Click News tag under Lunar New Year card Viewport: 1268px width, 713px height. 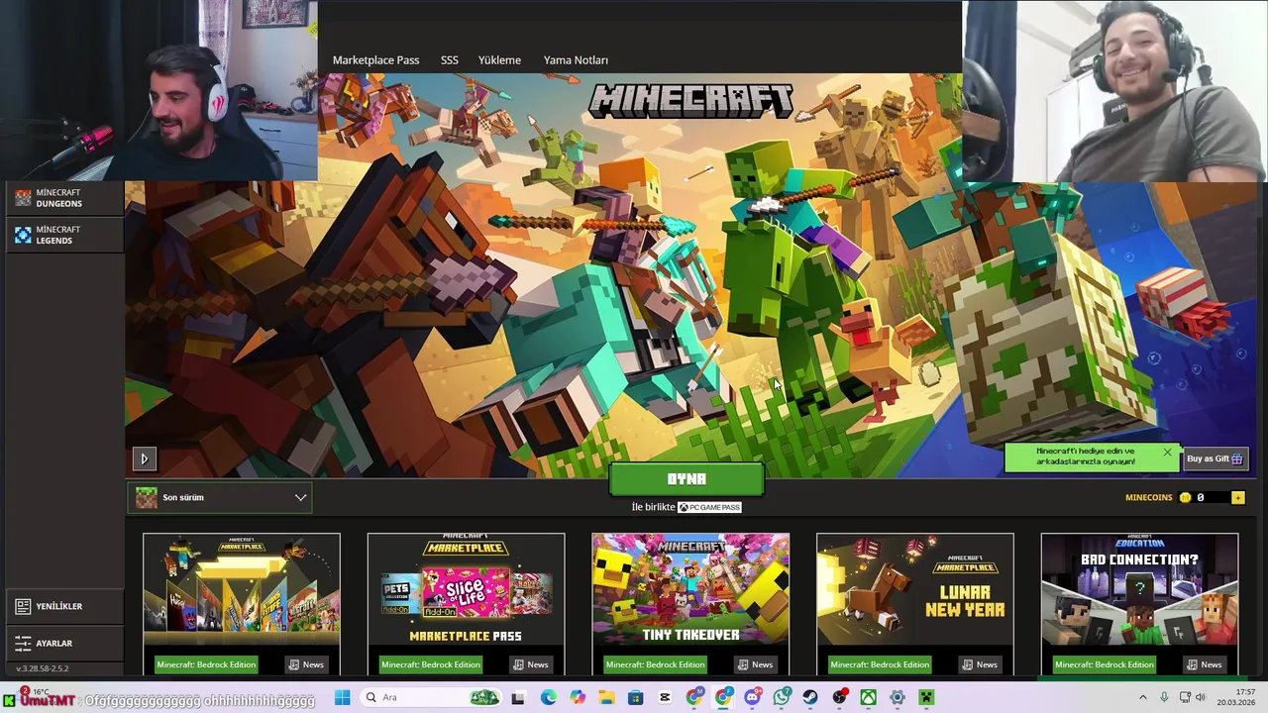point(981,664)
